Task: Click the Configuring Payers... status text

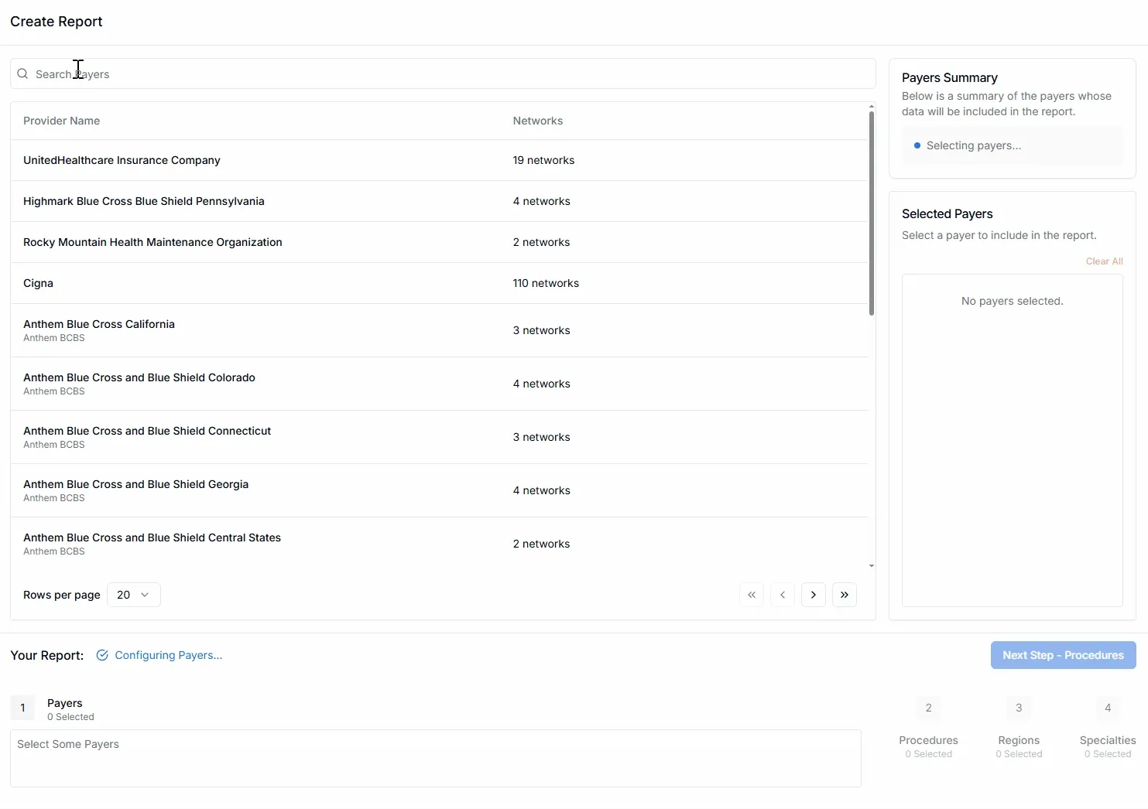Action: [168, 655]
